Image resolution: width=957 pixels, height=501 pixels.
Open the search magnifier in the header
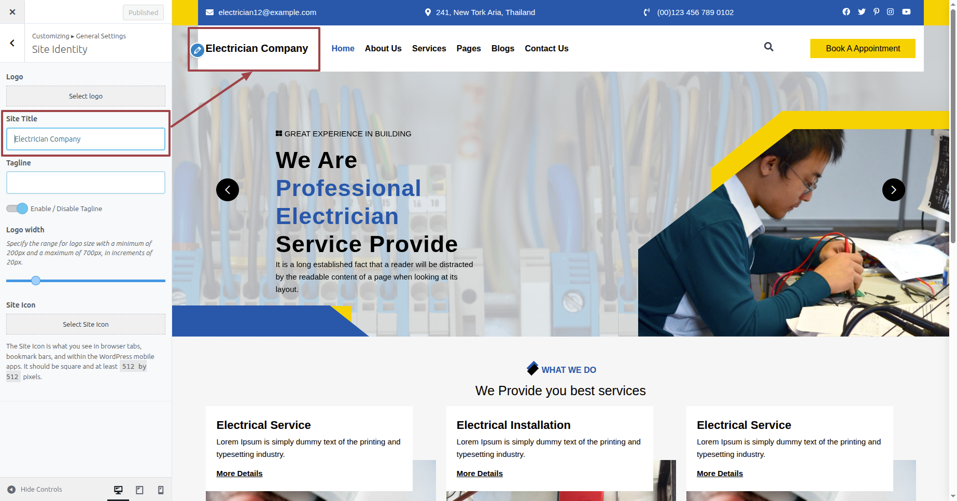(769, 47)
